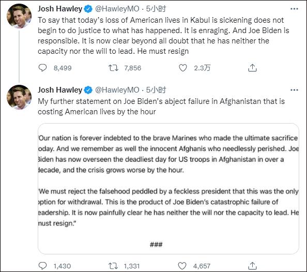
Task: Retweet the second tweet with 1,331 retweets
Action: click(113, 266)
